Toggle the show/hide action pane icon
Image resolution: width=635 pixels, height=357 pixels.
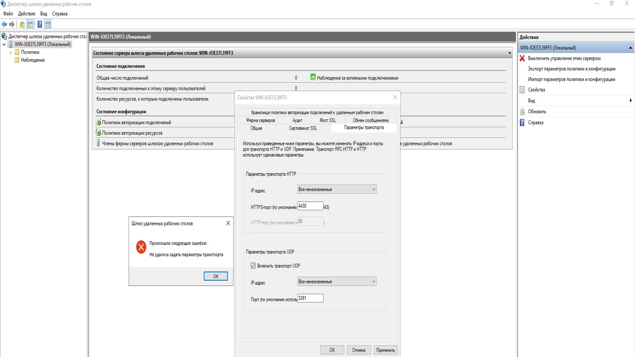[48, 24]
